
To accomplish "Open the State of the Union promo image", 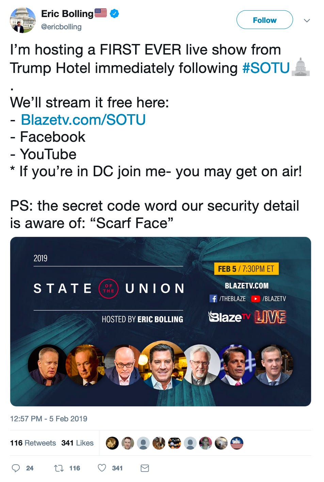I will pyautogui.click(x=161, y=321).
